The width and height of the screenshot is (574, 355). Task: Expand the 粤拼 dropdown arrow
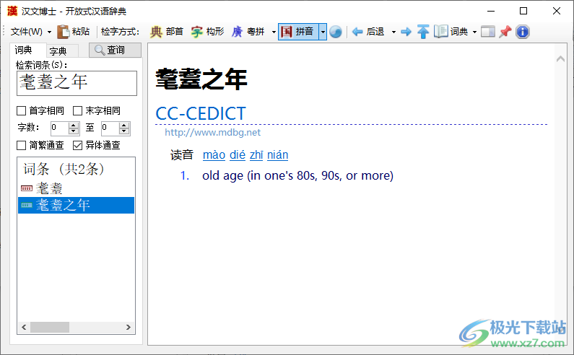(x=274, y=32)
